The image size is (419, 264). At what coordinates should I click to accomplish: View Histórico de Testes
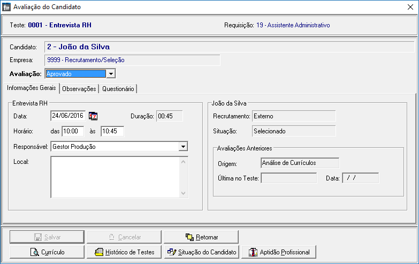(124, 252)
